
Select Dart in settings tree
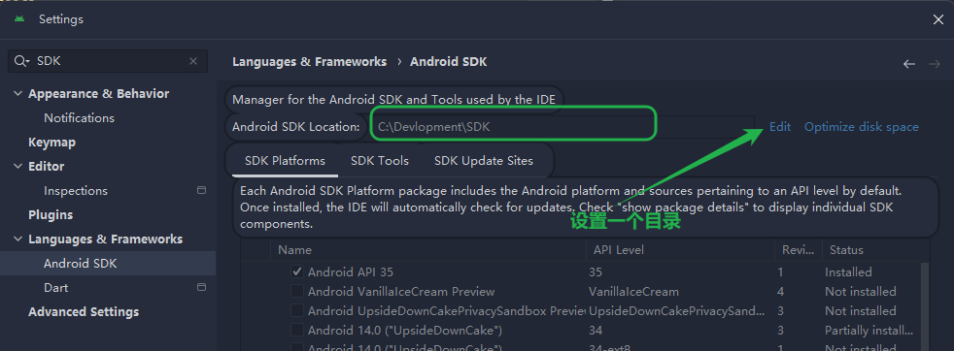coord(56,288)
